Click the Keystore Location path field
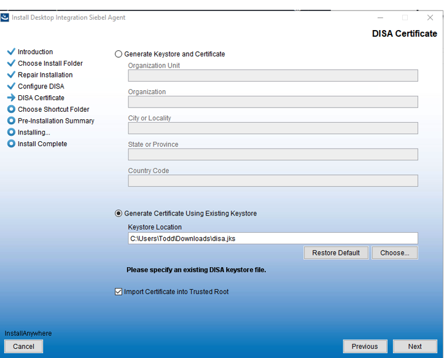Image resolution: width=444 pixels, height=358 pixels. (273, 238)
